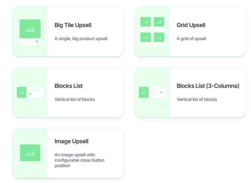
Task: Choose the "Grid Upsell" title
Action: [191, 25]
